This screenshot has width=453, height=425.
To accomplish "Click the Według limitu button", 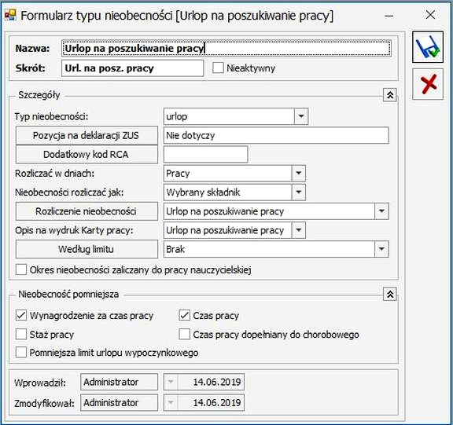I will (87, 249).
